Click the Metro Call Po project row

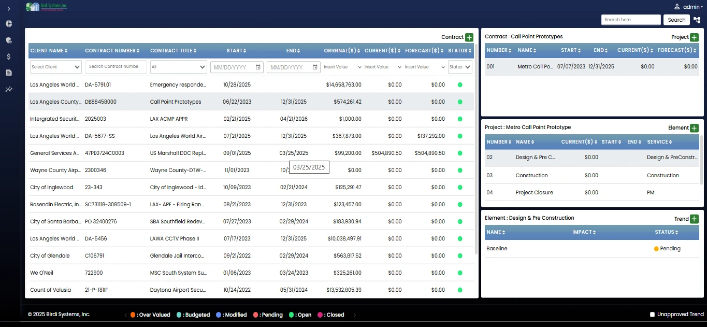point(591,66)
